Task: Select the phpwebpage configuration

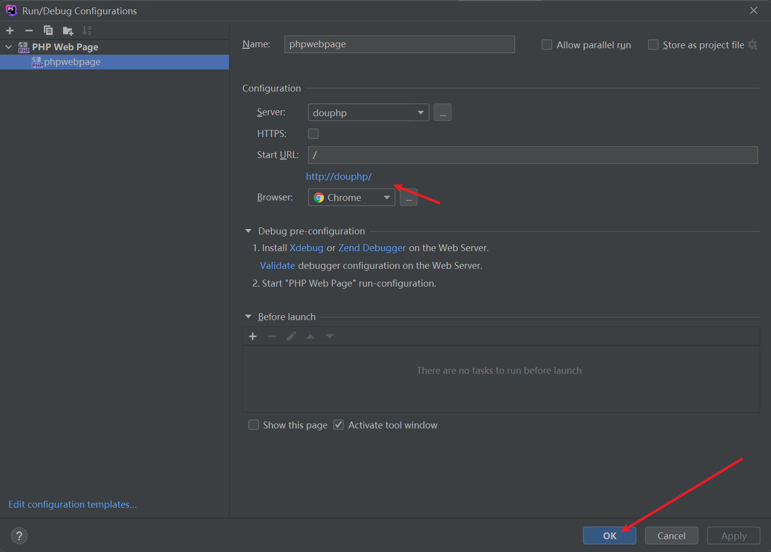Action: pos(114,62)
